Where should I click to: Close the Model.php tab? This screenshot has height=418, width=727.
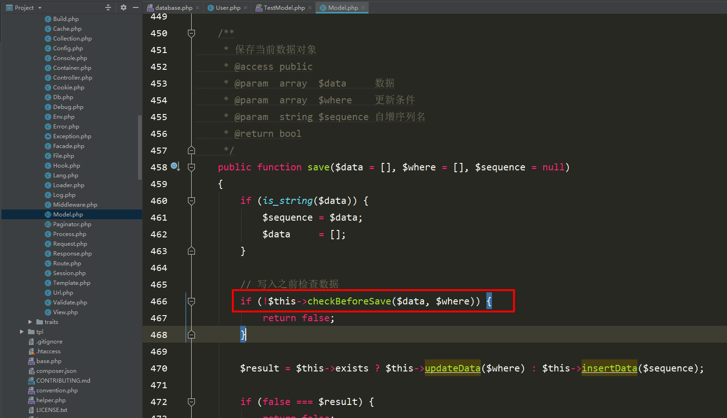pos(363,7)
